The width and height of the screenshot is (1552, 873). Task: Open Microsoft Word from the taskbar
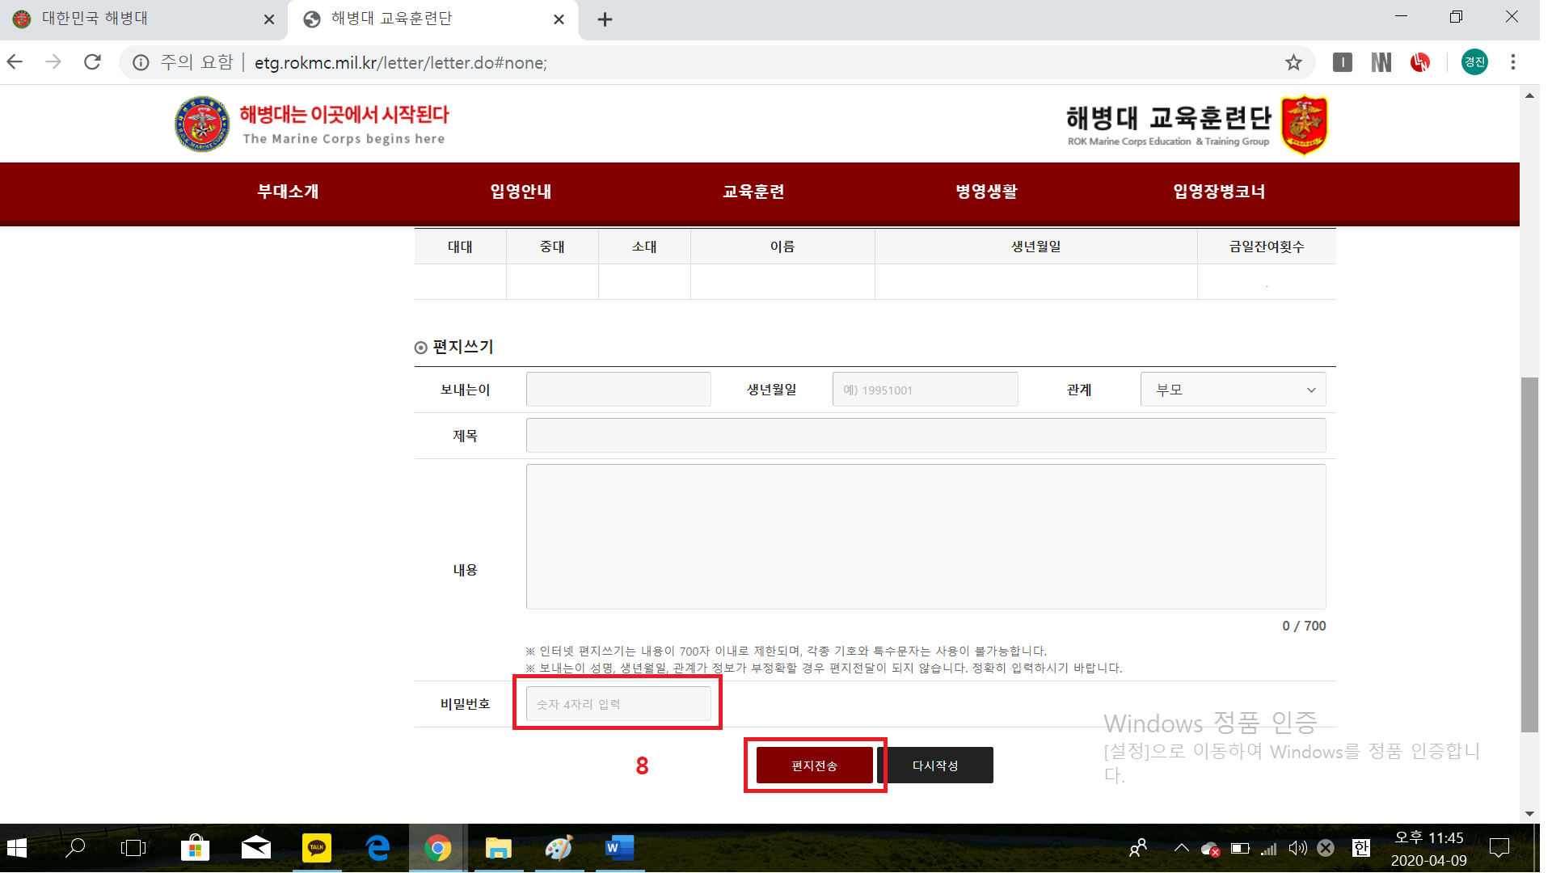[x=619, y=847]
